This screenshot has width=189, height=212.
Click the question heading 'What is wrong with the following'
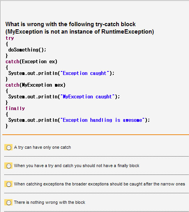pyautogui.click(x=71, y=24)
